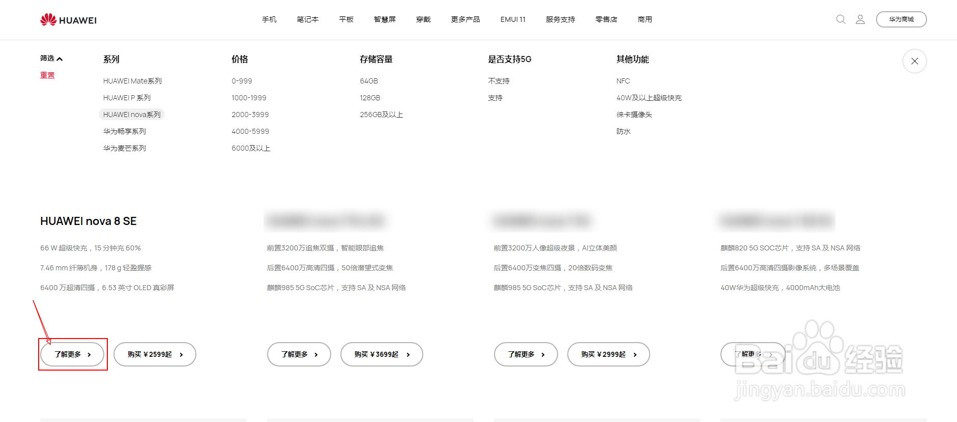957x422 pixels.
Task: Click text 66 W 超级快充，15 分钟充 60%
Action: (x=91, y=248)
